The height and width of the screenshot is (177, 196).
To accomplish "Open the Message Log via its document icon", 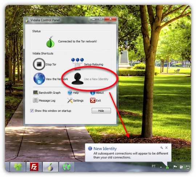I will coord(36,100).
